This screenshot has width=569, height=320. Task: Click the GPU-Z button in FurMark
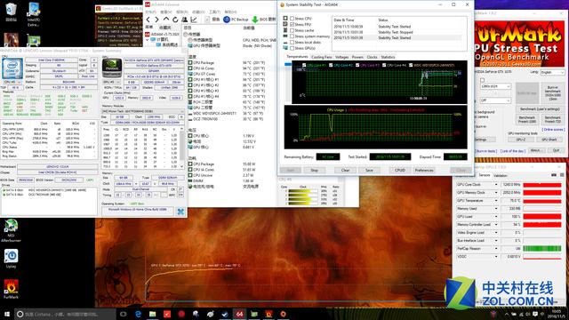point(521,140)
